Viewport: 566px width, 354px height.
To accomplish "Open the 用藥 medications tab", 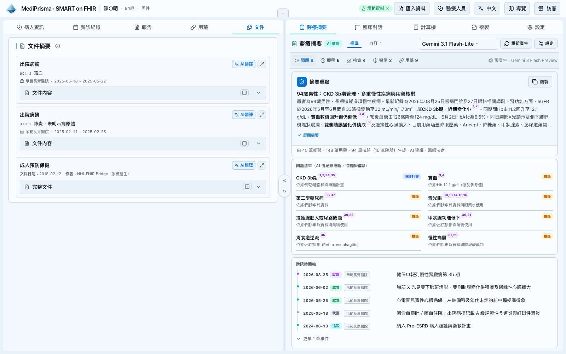I will point(199,27).
